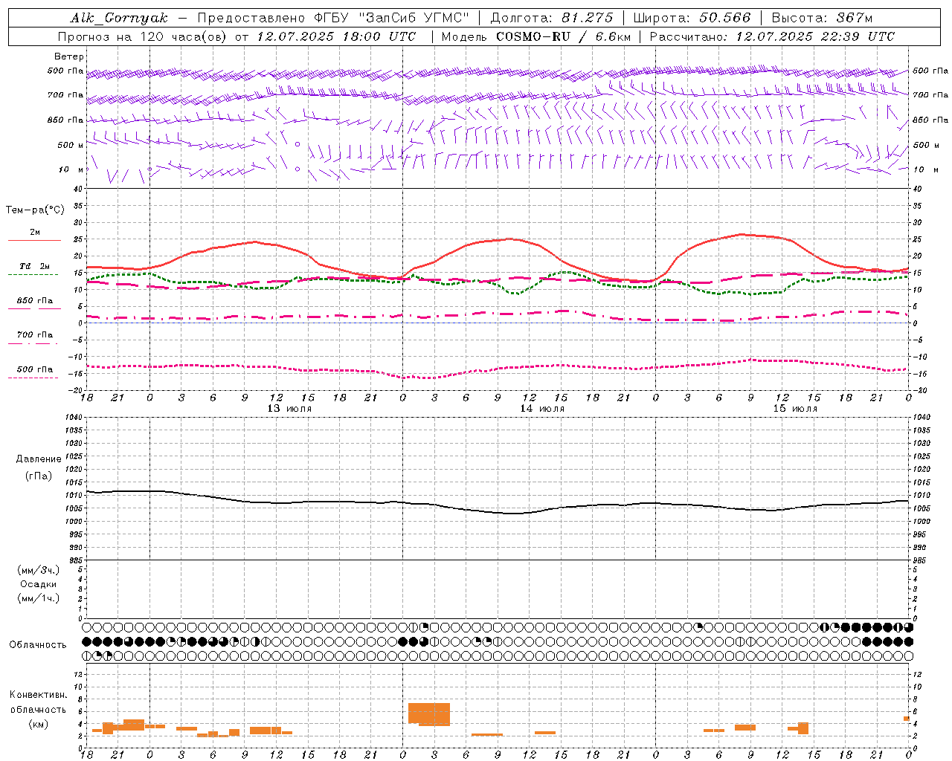Click the '(мм/1ч.)' precipitation unit label
The width and height of the screenshot is (952, 761).
(38, 598)
